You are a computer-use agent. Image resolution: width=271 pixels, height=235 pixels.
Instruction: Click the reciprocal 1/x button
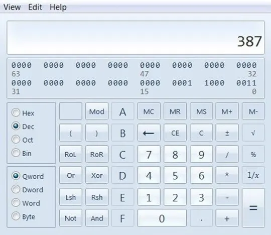click(x=253, y=175)
